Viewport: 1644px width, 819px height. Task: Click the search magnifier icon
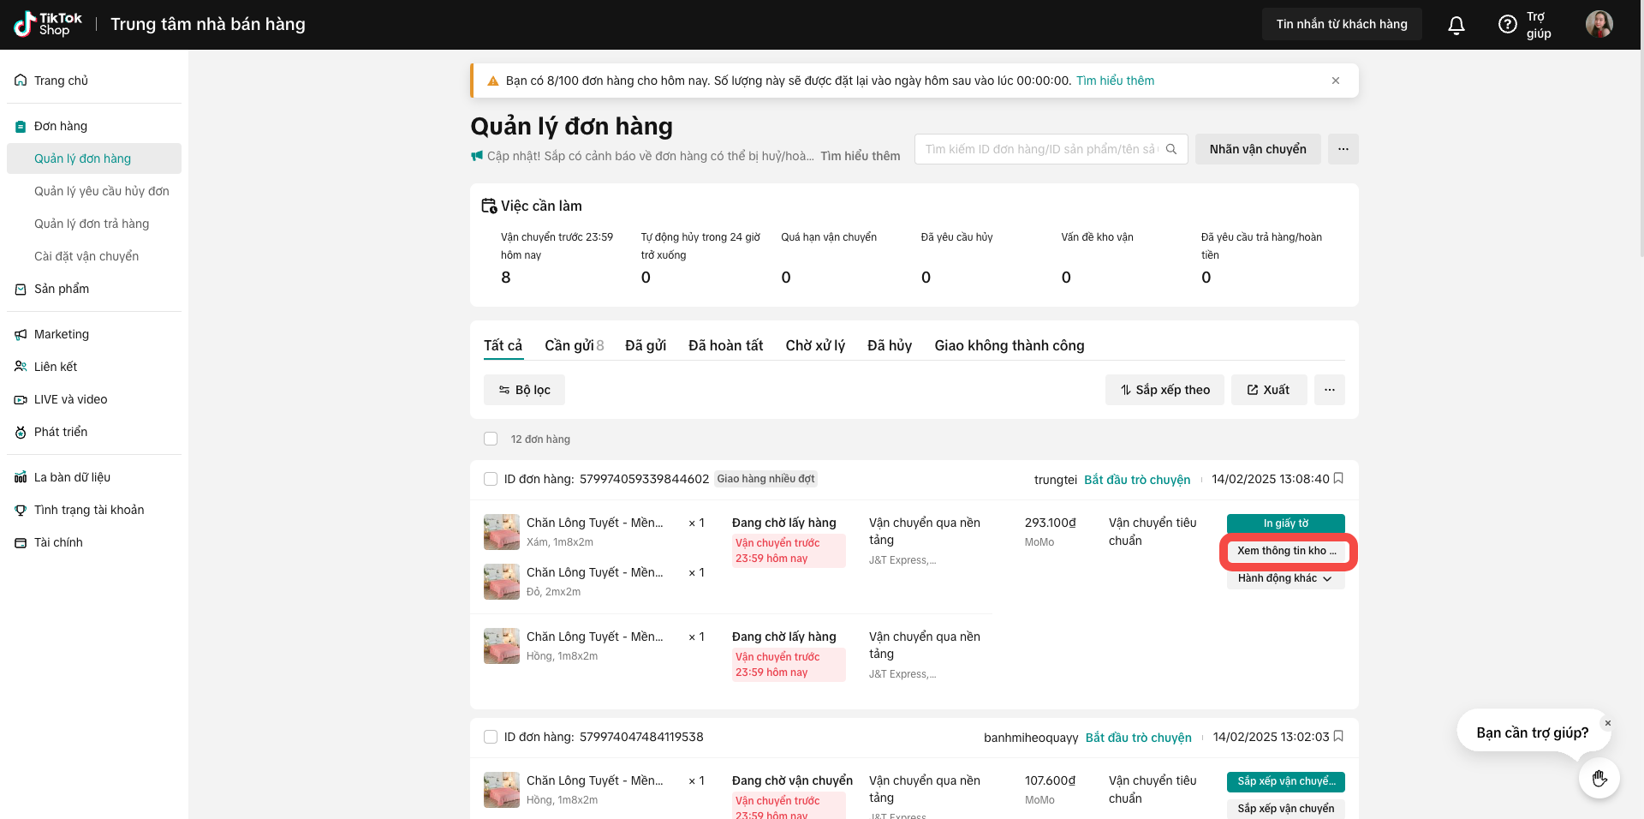coord(1171,149)
